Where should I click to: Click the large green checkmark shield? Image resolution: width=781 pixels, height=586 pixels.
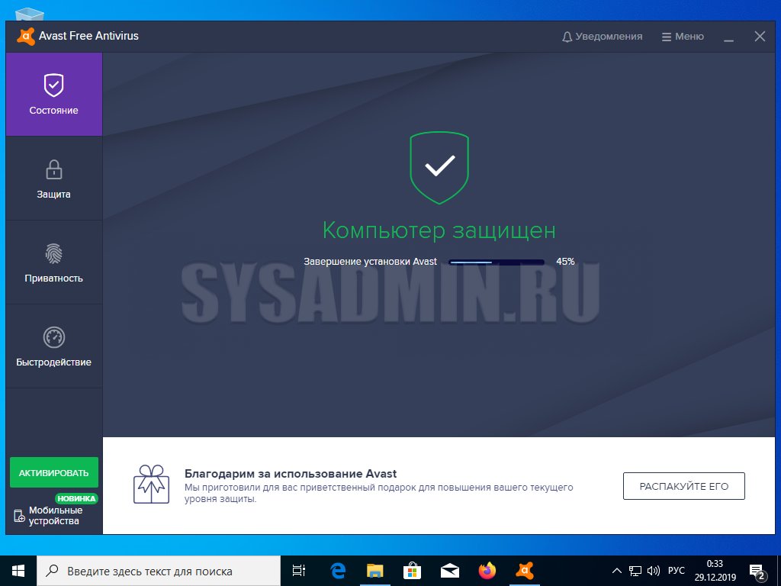[439, 167]
